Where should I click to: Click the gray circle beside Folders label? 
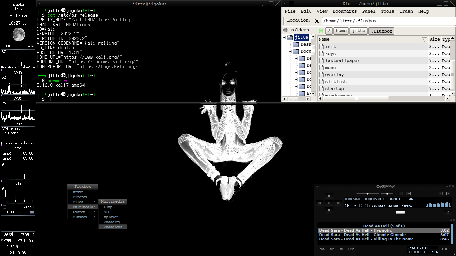[285, 30]
